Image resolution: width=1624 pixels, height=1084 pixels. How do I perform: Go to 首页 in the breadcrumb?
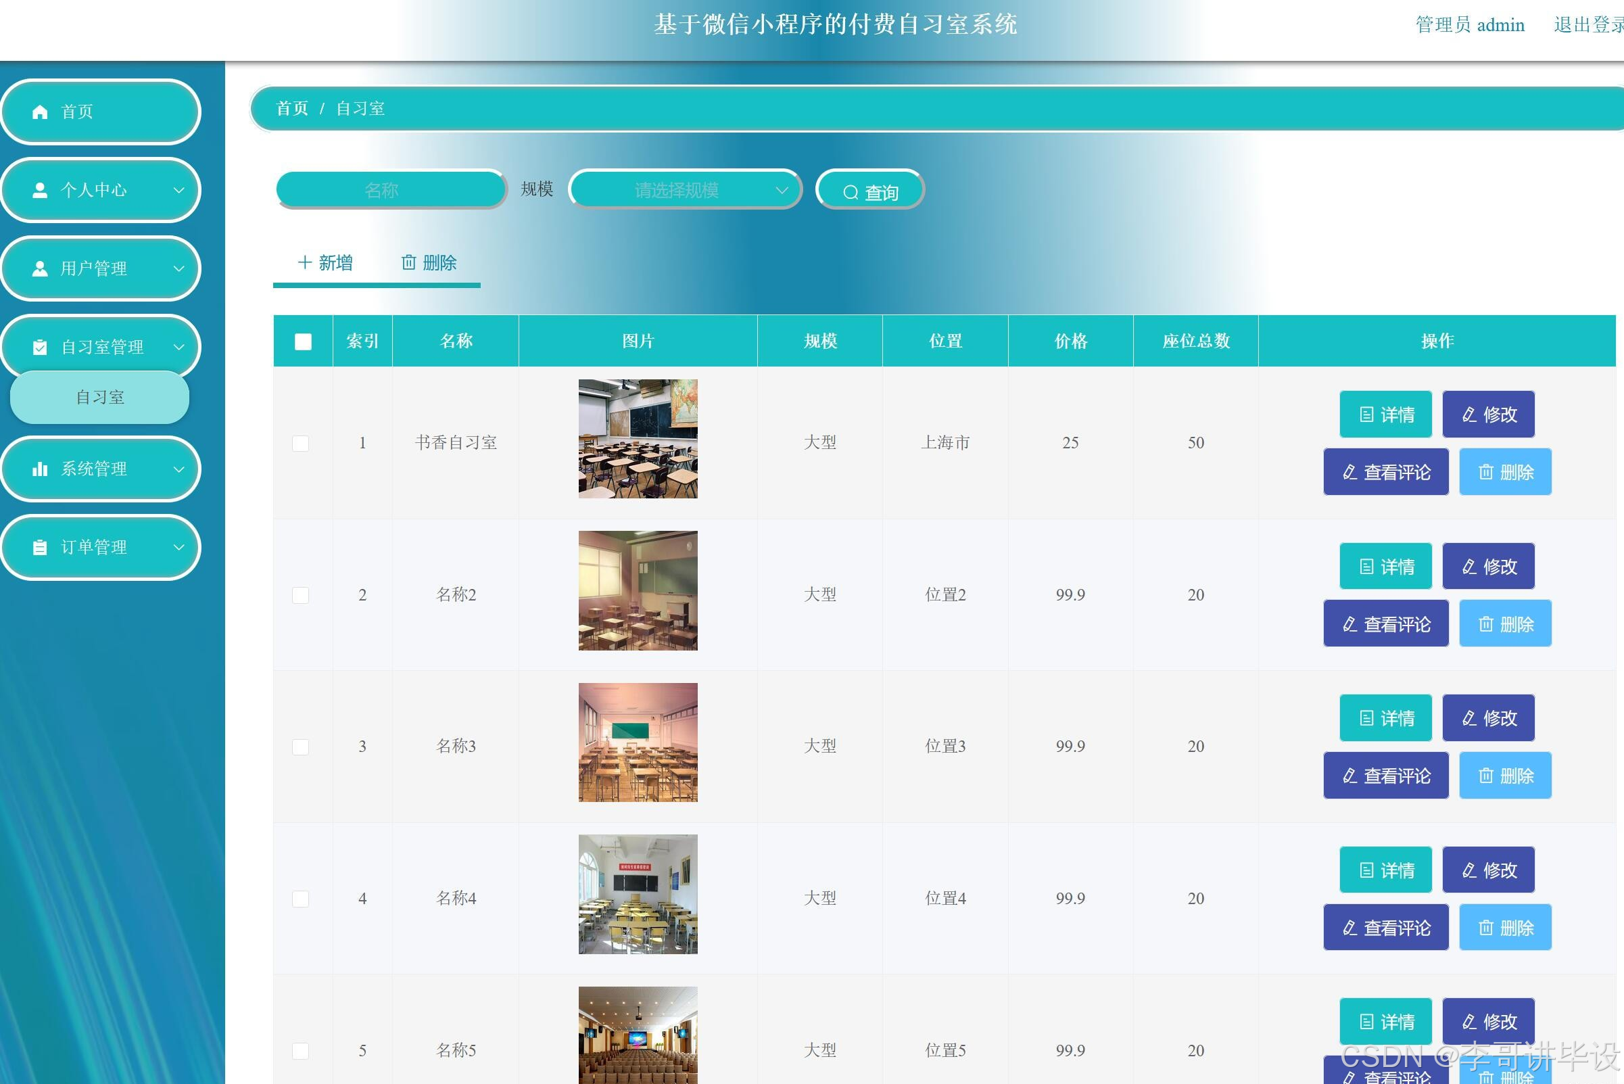tap(291, 109)
